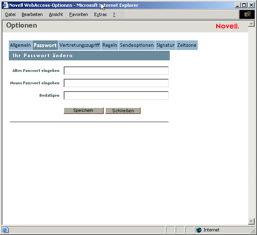The image size is (257, 235).
Task: Click the 'Optionen' page title
Action: coord(22,25)
